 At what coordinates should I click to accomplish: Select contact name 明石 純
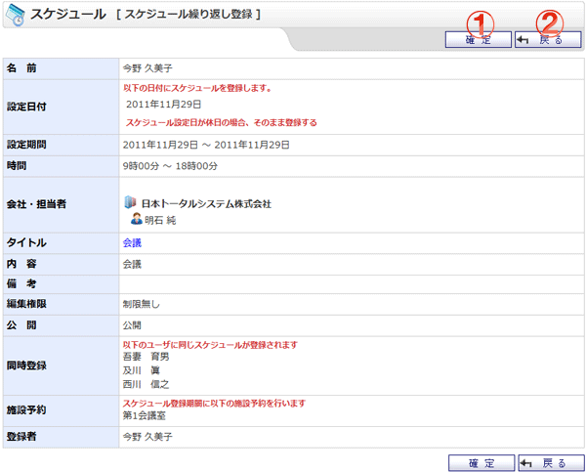click(163, 221)
